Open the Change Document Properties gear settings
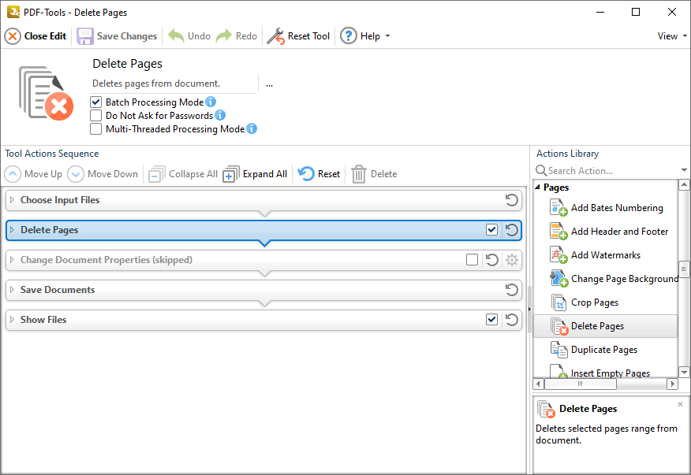This screenshot has width=691, height=475. tap(512, 260)
